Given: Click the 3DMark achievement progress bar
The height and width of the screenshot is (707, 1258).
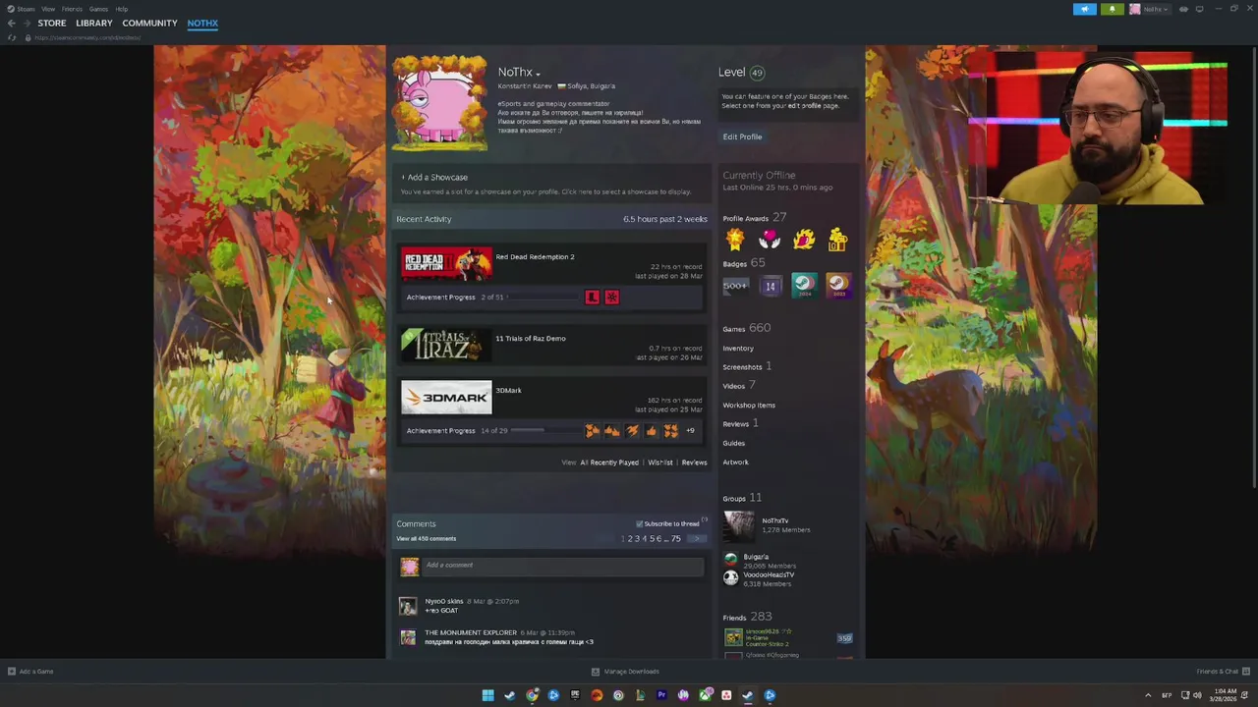Looking at the screenshot, I should (x=544, y=430).
